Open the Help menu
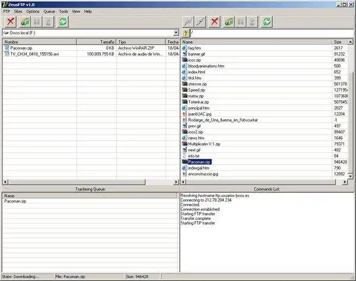356x281 pixels. 88,11
